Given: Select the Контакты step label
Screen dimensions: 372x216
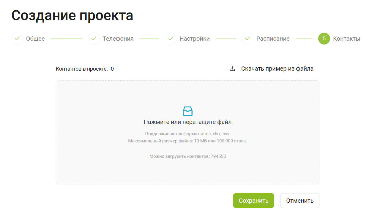Looking at the screenshot, I should click(x=346, y=39).
